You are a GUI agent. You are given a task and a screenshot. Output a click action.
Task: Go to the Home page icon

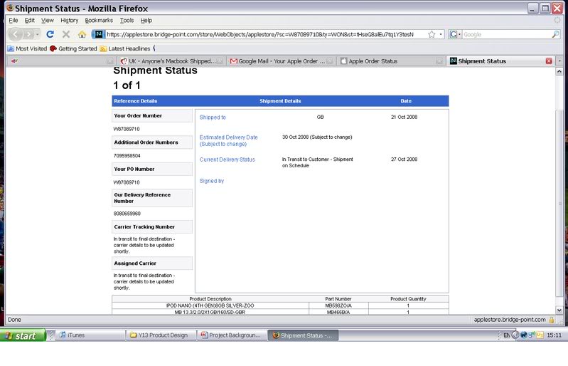click(x=82, y=34)
